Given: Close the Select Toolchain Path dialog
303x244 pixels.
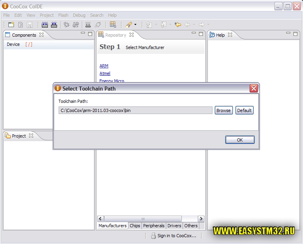Looking at the screenshot, I should coord(254,88).
